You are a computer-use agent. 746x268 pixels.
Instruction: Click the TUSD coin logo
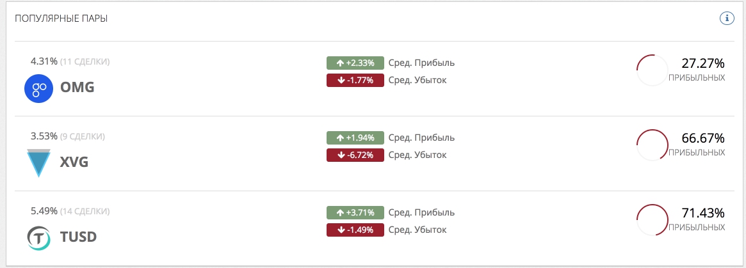coord(38,238)
